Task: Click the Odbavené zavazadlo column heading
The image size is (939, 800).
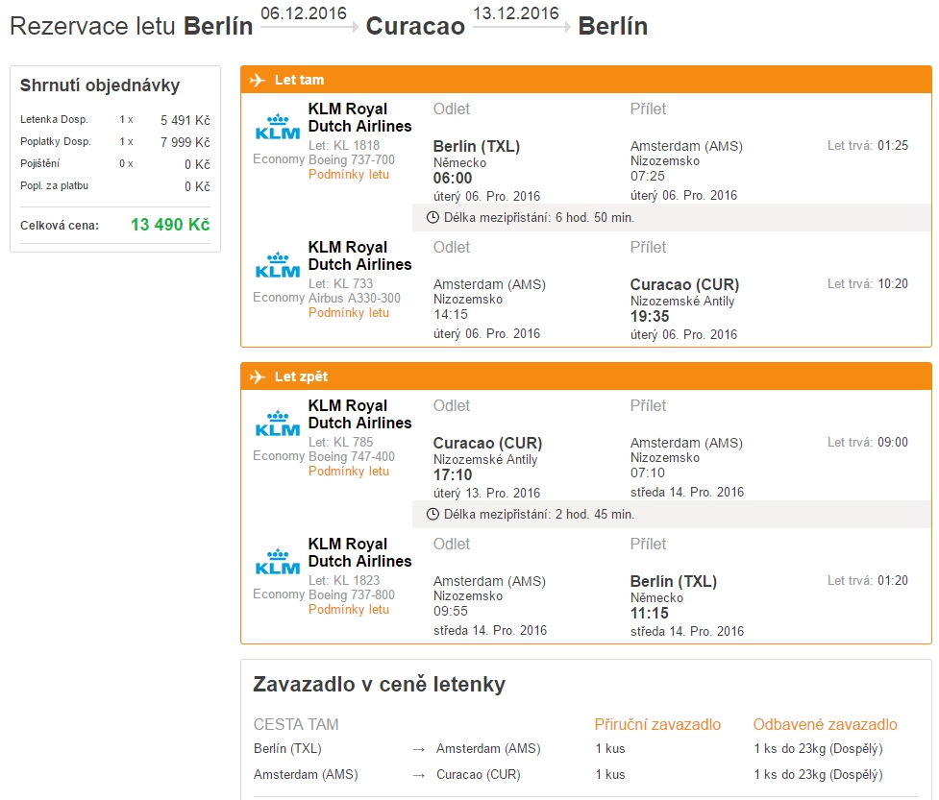Action: [826, 724]
